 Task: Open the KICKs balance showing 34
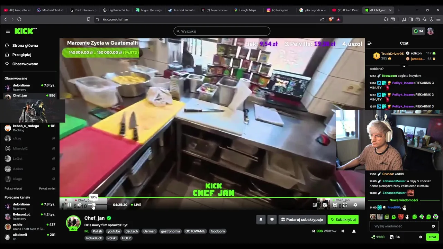(418, 31)
